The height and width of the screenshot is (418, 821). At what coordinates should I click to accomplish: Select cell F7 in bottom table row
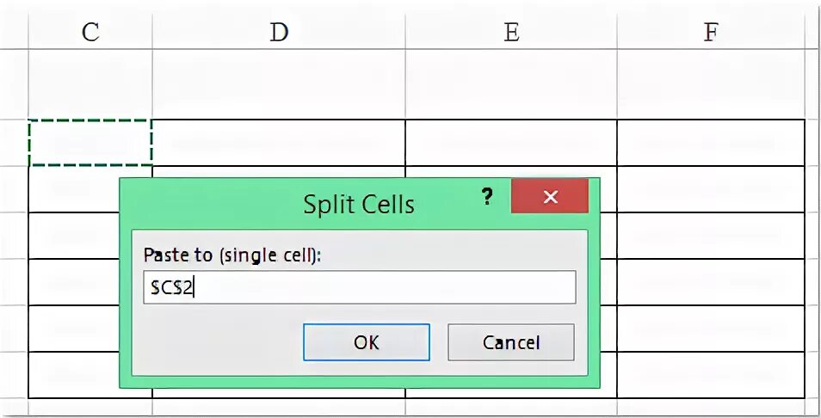pyautogui.click(x=710, y=375)
